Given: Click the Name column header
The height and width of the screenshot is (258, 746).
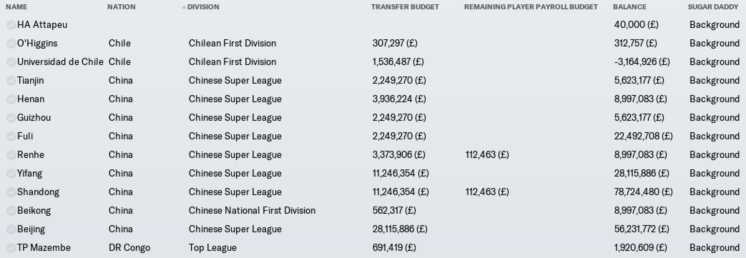Looking at the screenshot, I should 16,7.
